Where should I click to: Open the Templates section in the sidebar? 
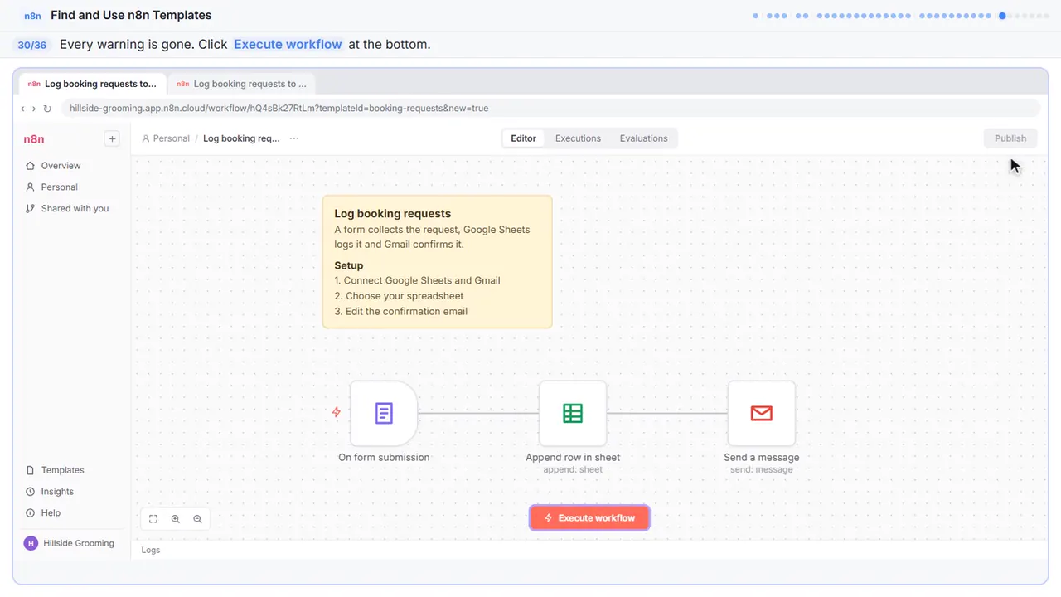click(55, 470)
